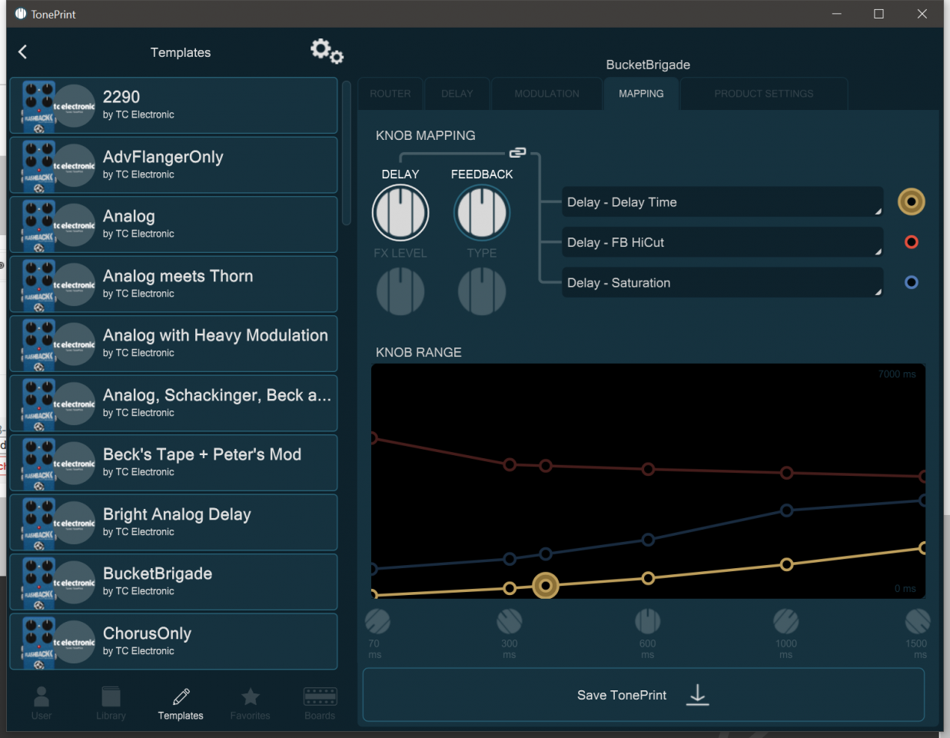Click the FEEDBACK knob
This screenshot has width=950, height=738.
click(x=482, y=213)
